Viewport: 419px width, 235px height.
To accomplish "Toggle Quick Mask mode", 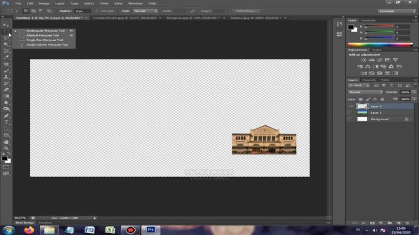I will point(6,167).
